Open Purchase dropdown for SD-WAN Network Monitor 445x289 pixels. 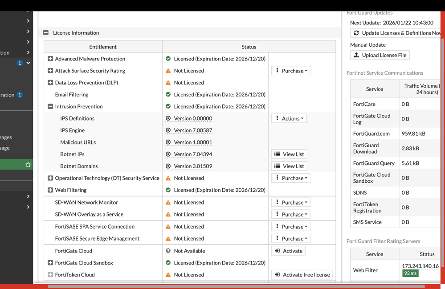[290, 202]
